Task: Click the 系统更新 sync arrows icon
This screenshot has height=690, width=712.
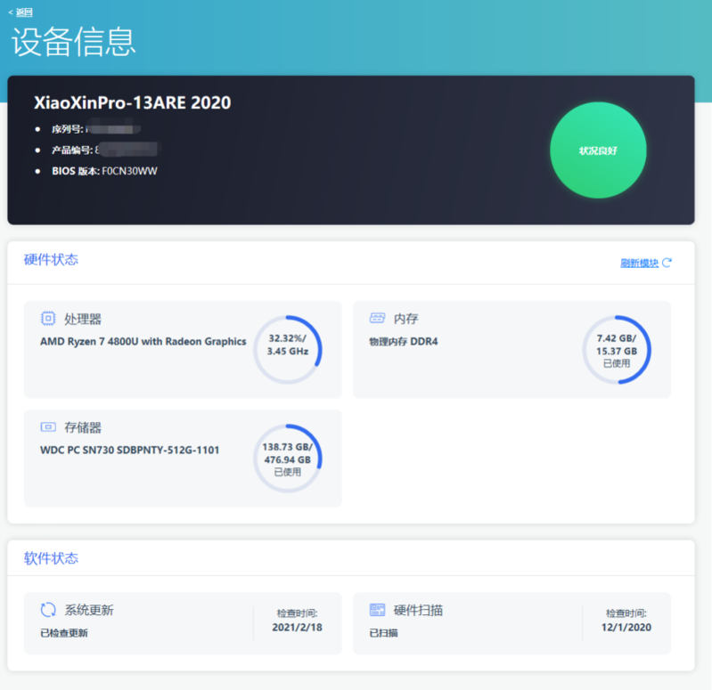Action: [48, 610]
